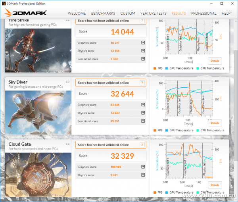Expand Sky Diver Graphics score details
Viewport: 238px width, 202px height.
pyautogui.click(x=143, y=105)
